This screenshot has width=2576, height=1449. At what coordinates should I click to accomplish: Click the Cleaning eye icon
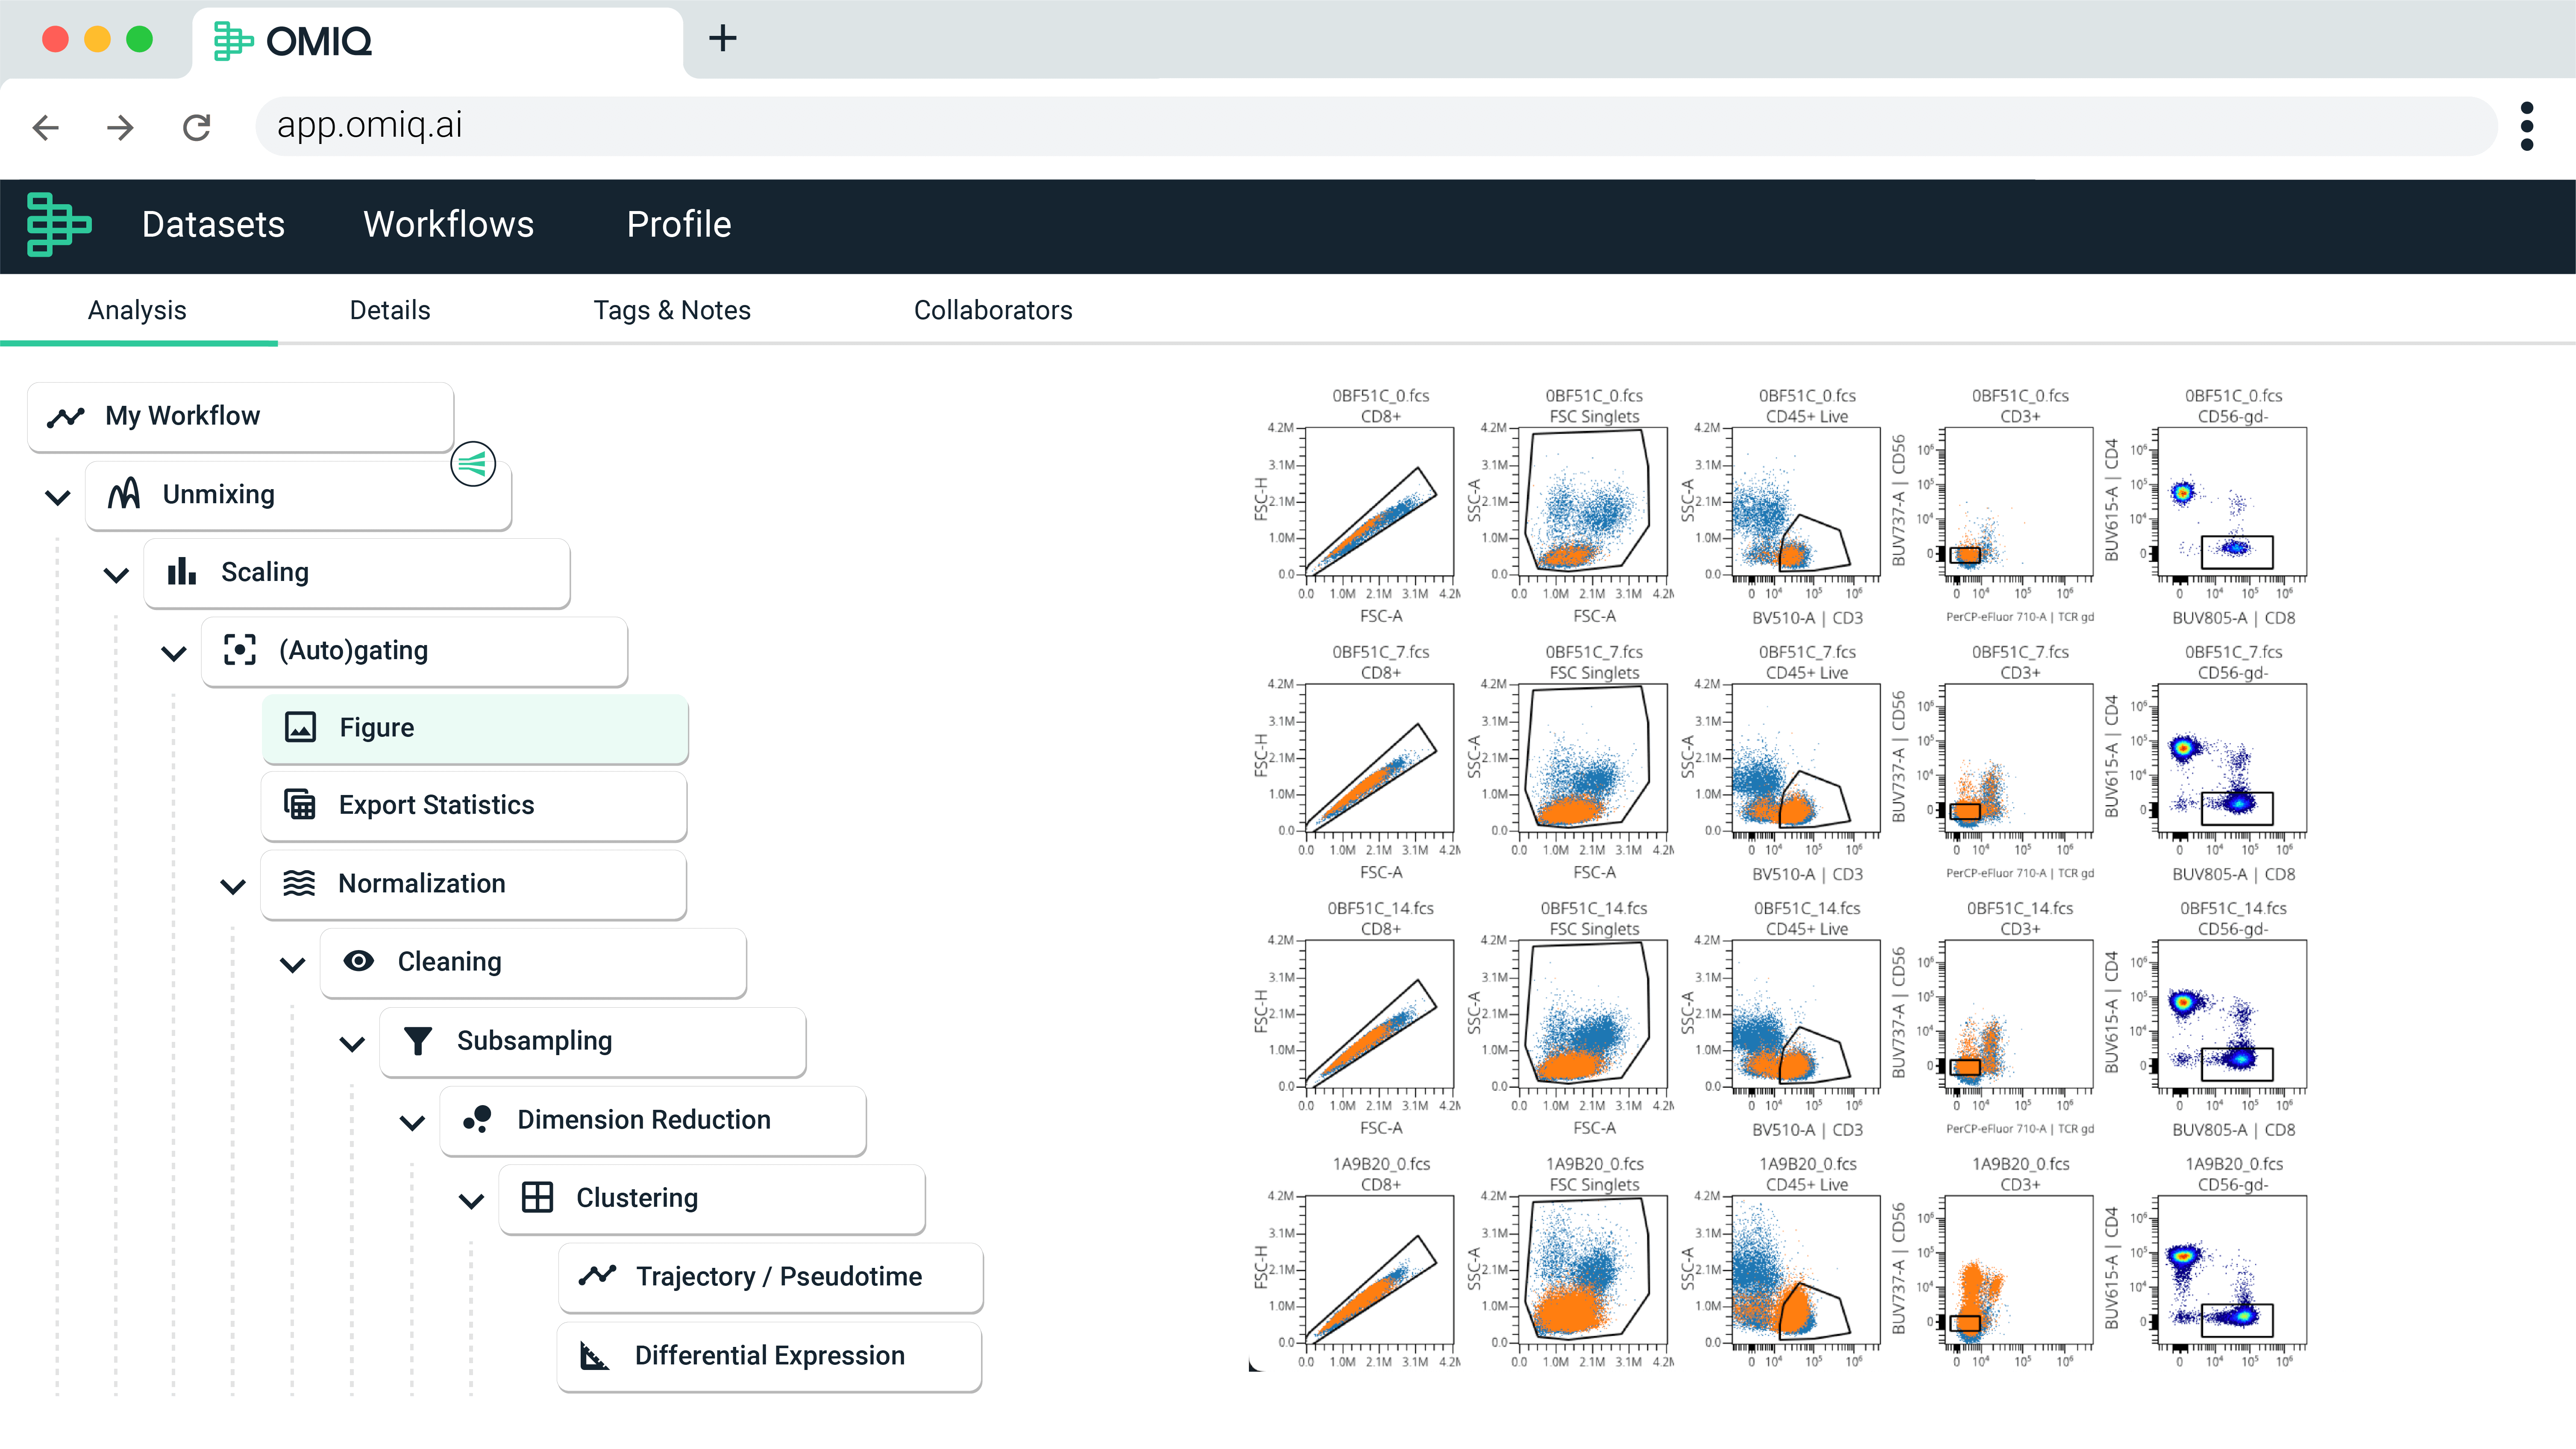[359, 962]
